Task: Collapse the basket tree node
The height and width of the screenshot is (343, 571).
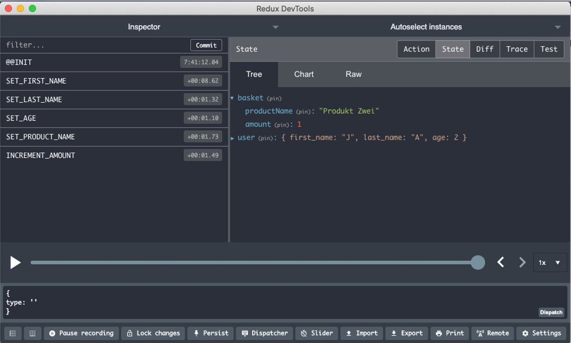Action: click(232, 98)
